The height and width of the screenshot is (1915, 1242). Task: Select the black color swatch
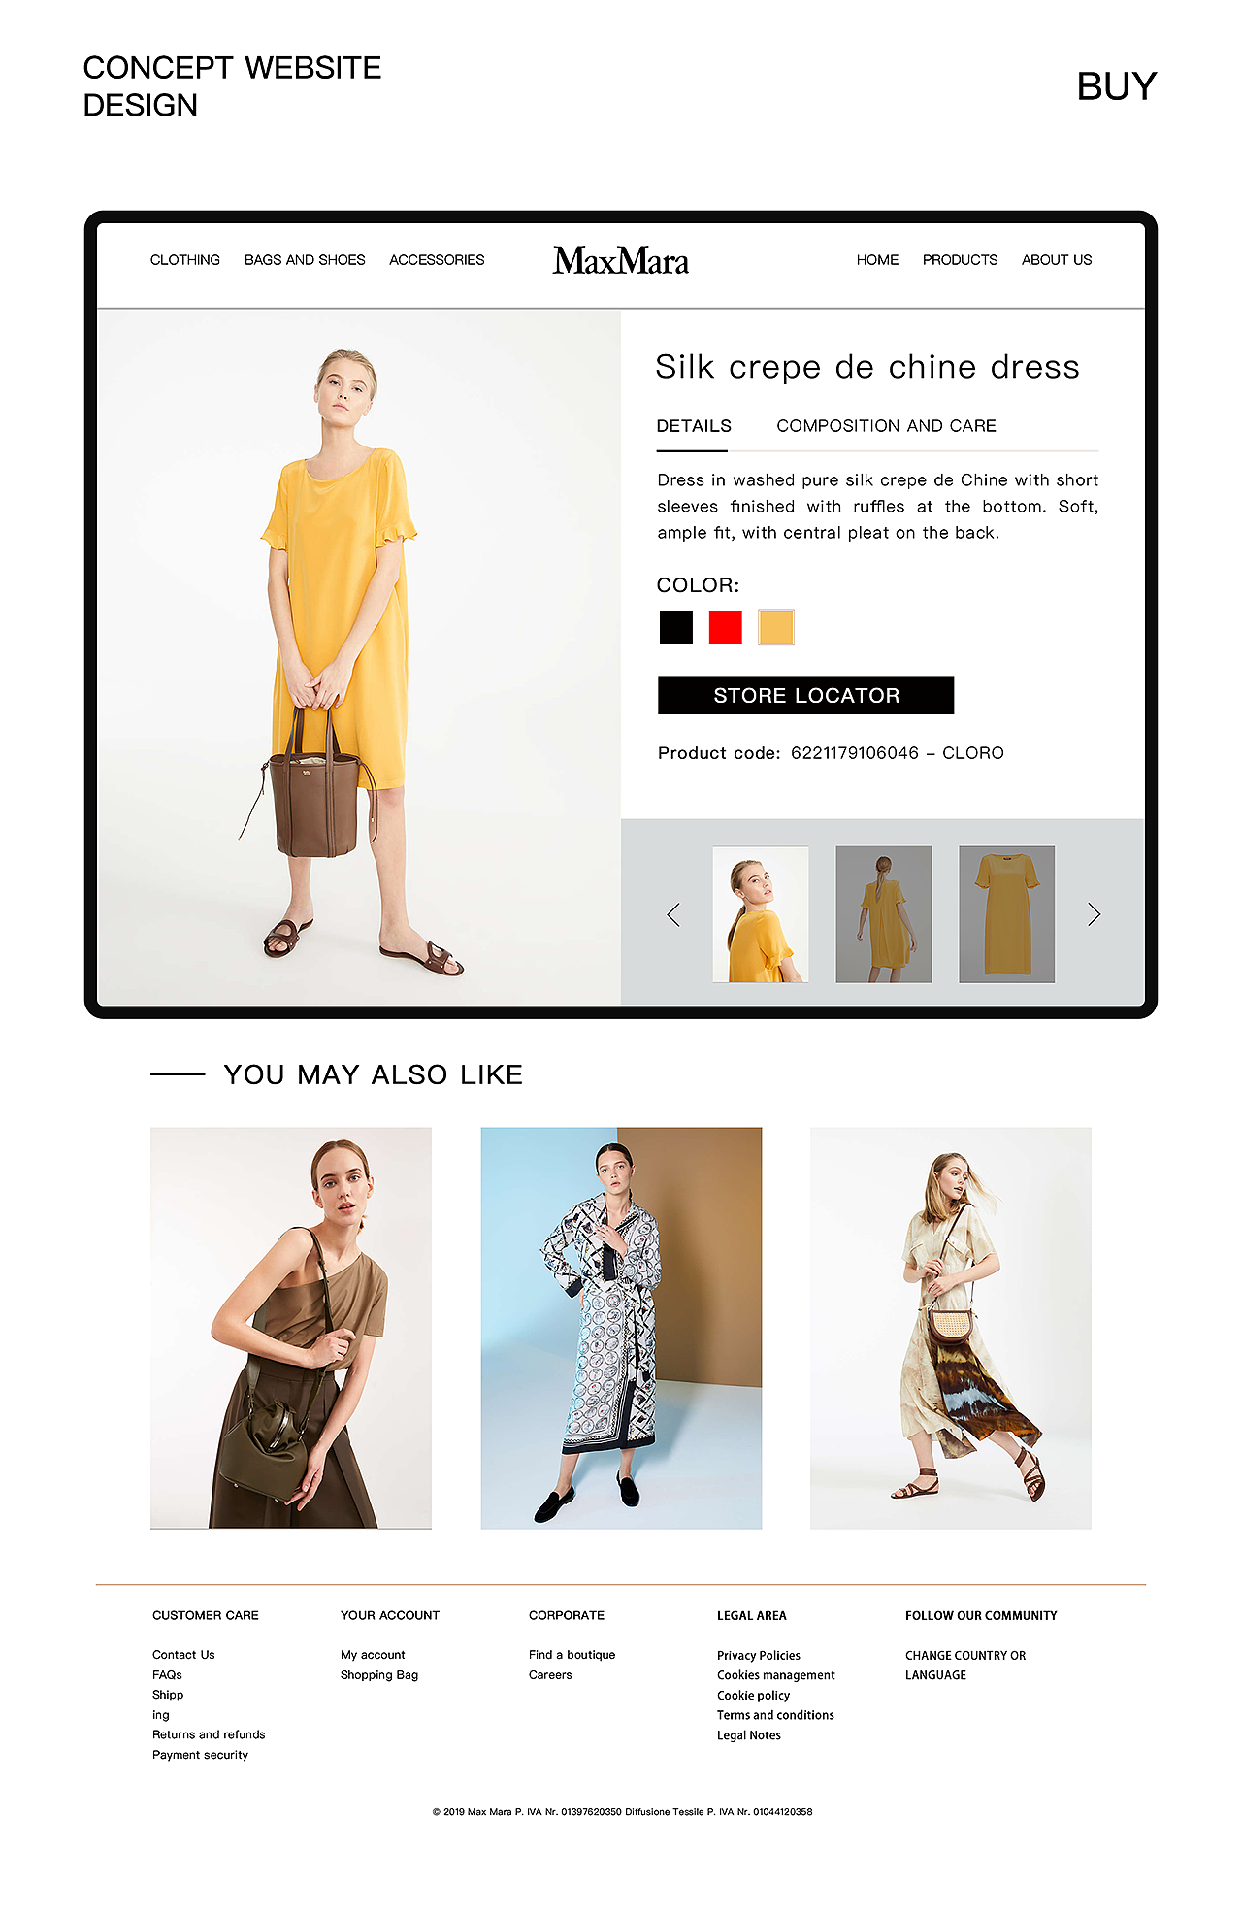(x=676, y=627)
